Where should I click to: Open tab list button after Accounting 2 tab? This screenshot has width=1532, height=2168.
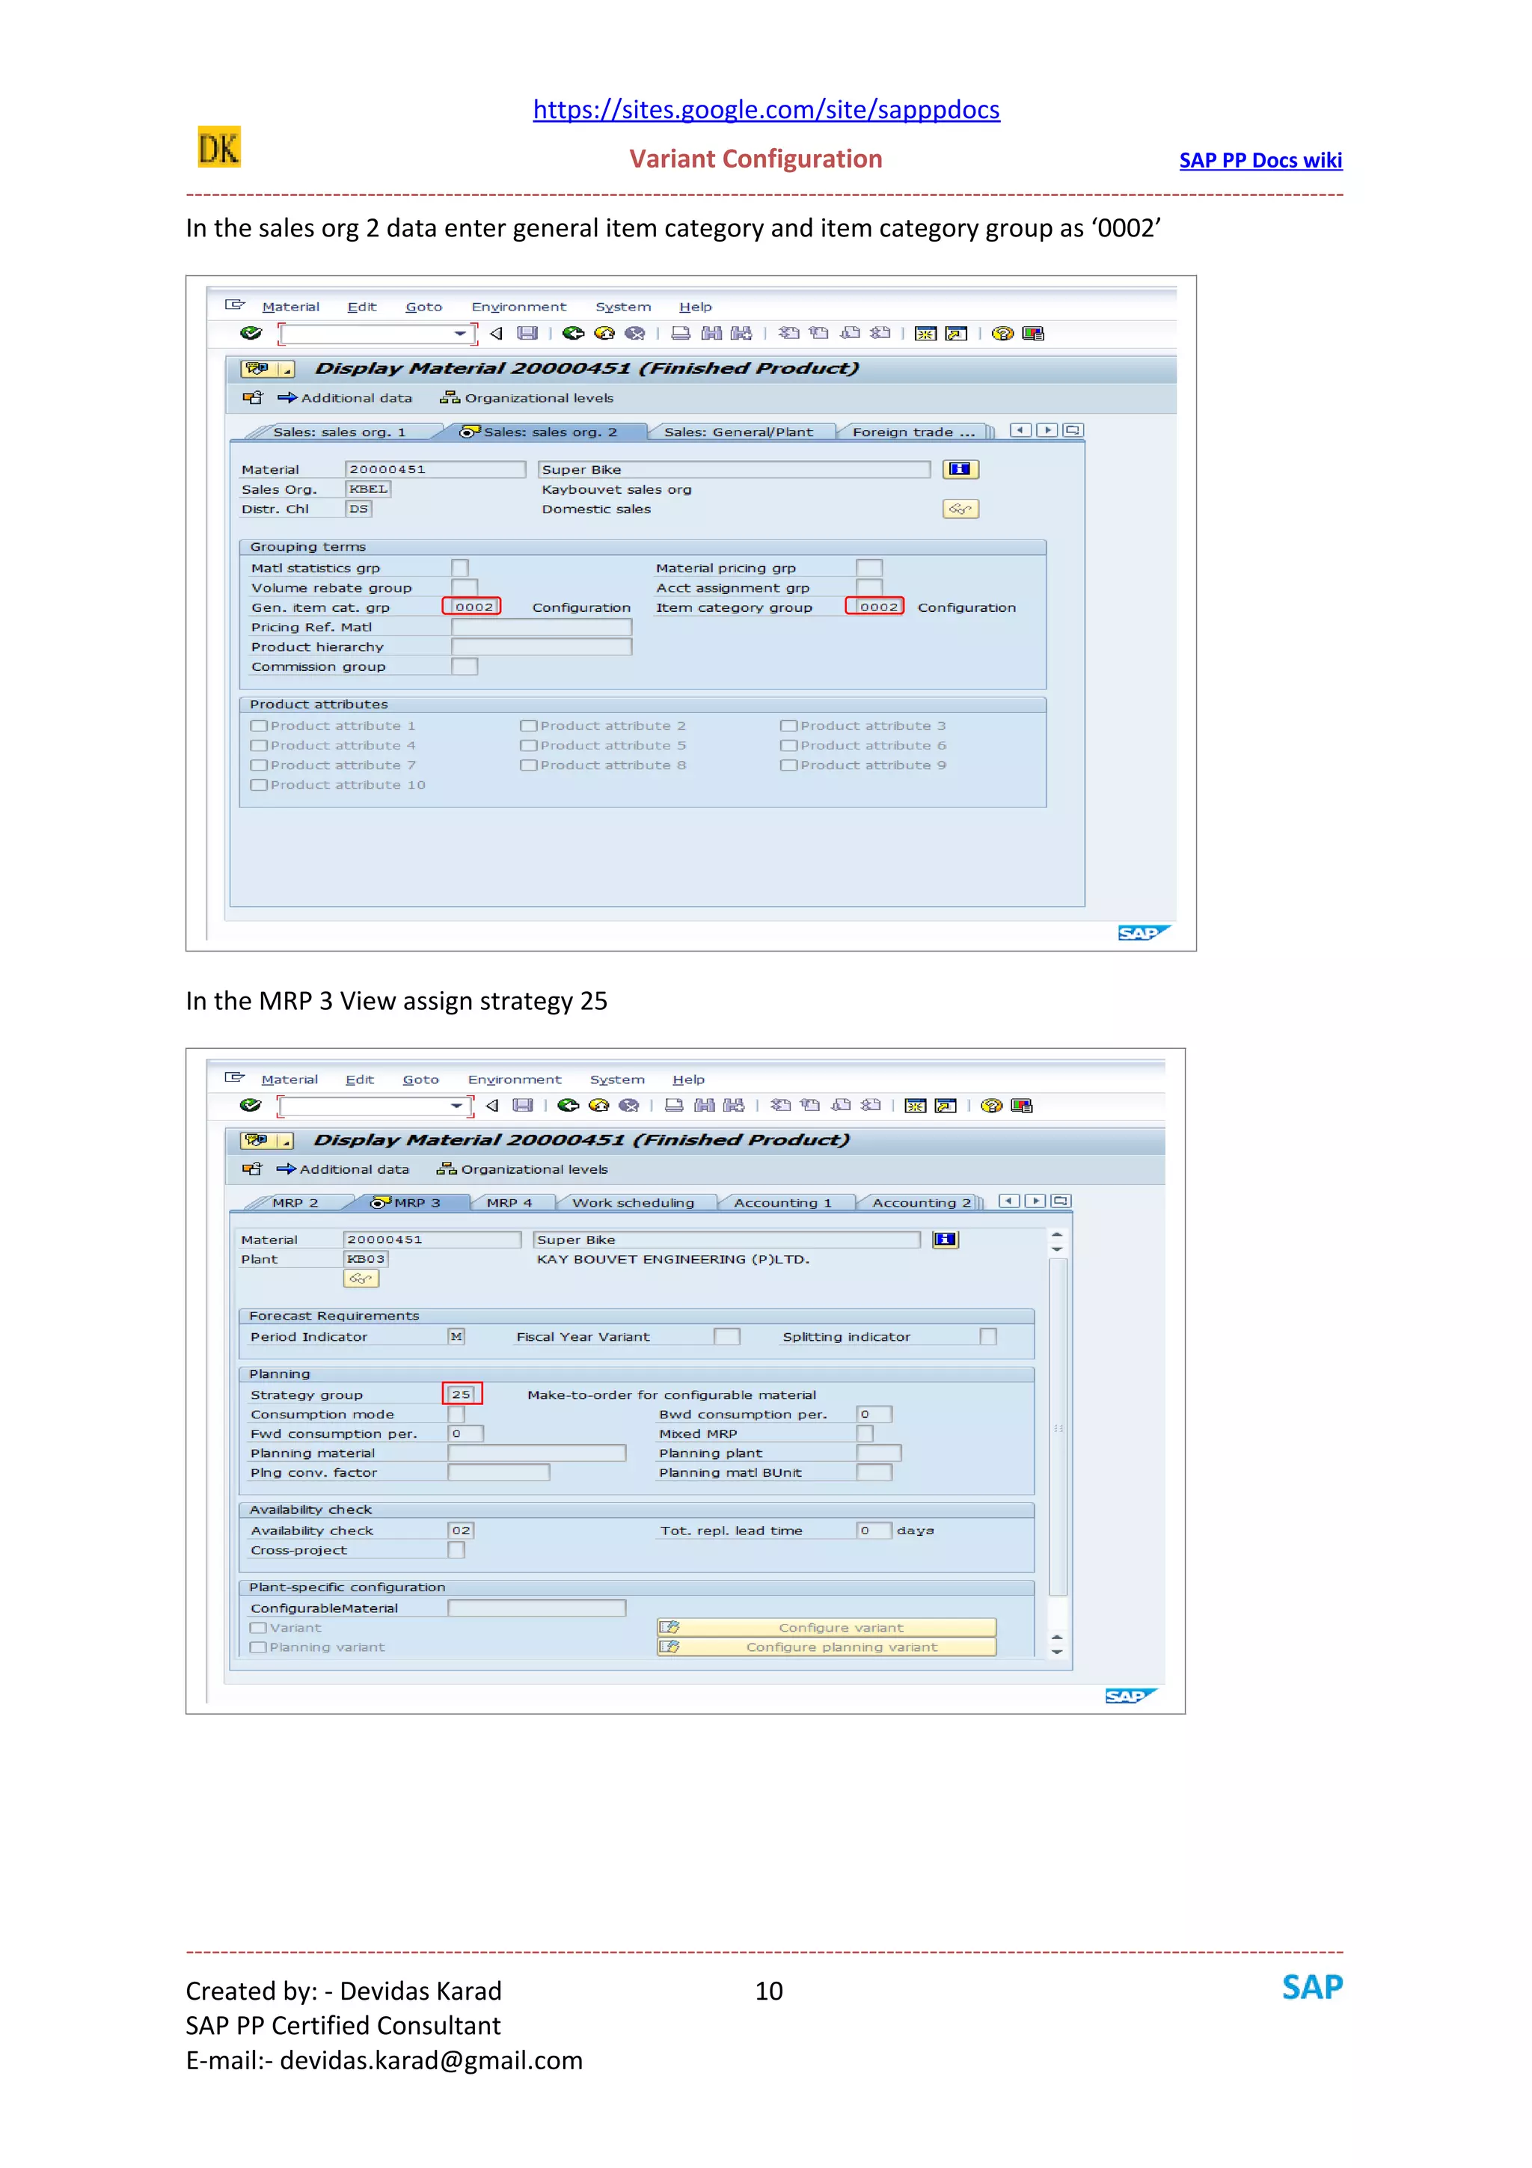[1062, 1202]
